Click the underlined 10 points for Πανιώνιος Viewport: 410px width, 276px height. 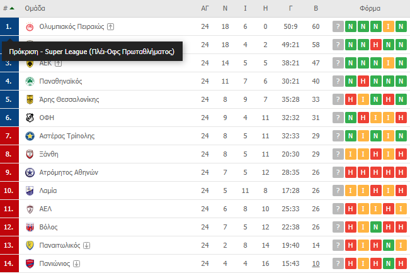point(316,264)
